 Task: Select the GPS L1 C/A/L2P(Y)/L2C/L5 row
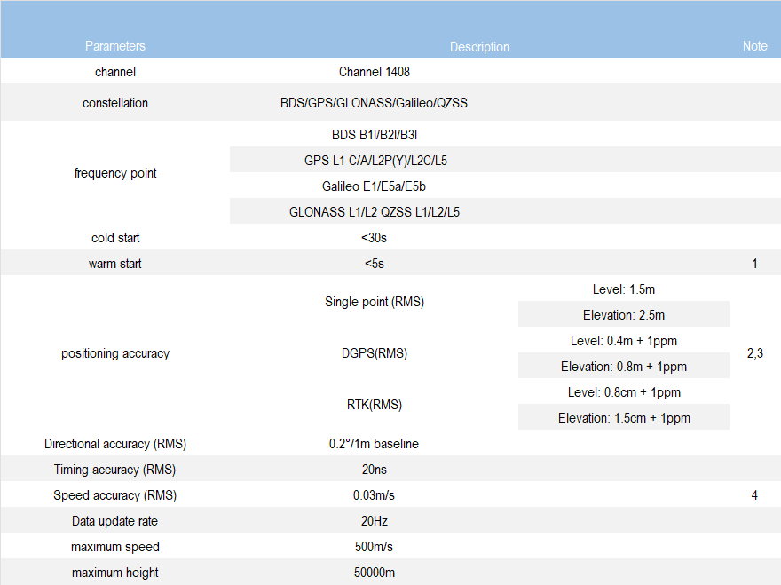(x=374, y=161)
